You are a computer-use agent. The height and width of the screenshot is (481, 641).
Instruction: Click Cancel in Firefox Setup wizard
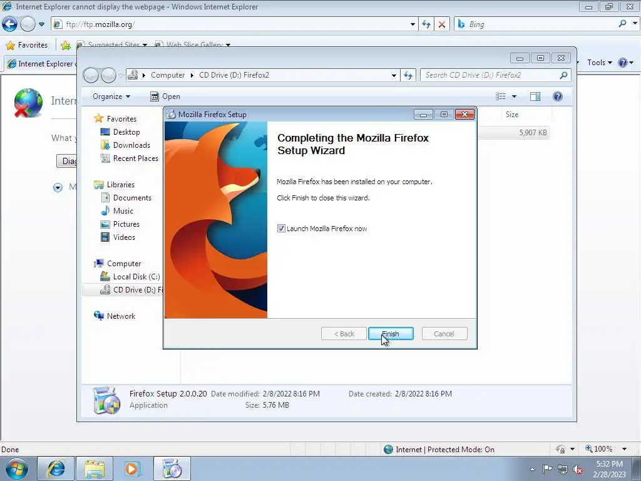[444, 334]
